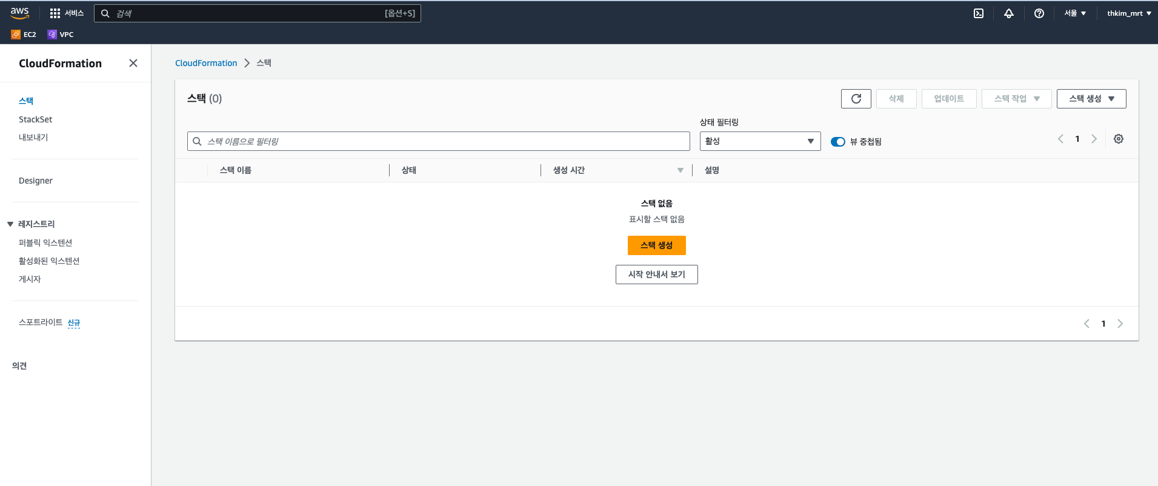Open Designer in the sidebar
The image size is (1158, 486).
click(x=35, y=181)
